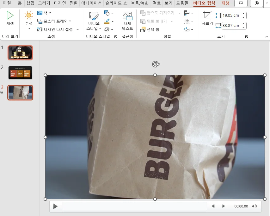Switch to the 그리기 tab
The height and width of the screenshot is (216, 270).
[44, 3]
